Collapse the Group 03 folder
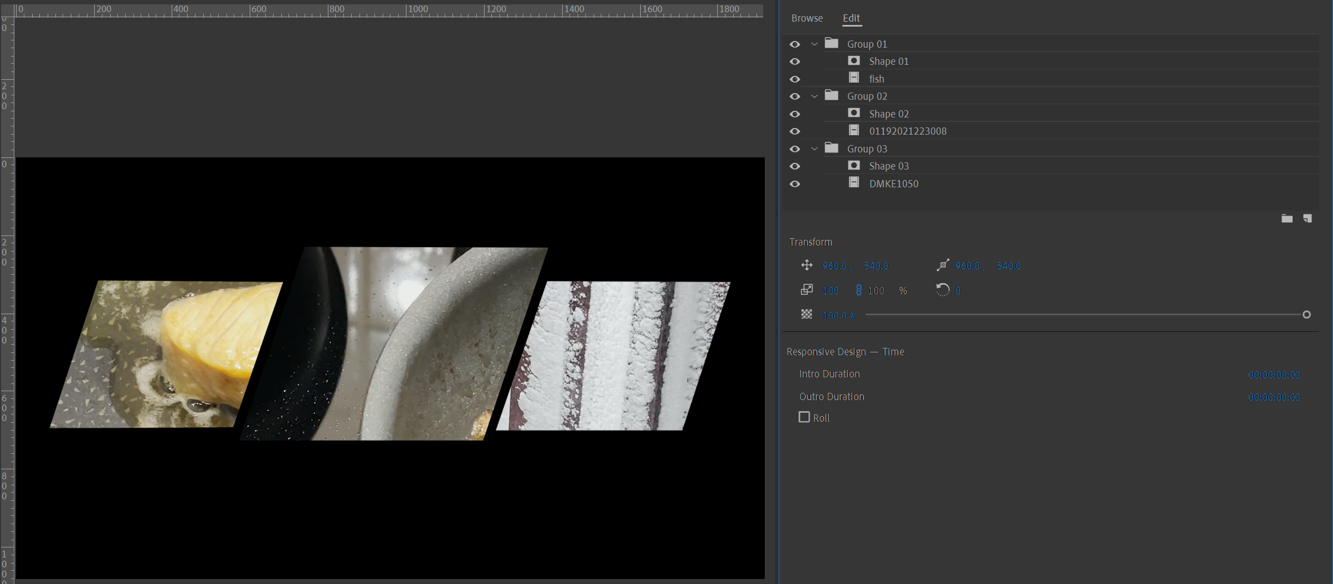Viewport: 1333px width, 584px height. [x=815, y=148]
